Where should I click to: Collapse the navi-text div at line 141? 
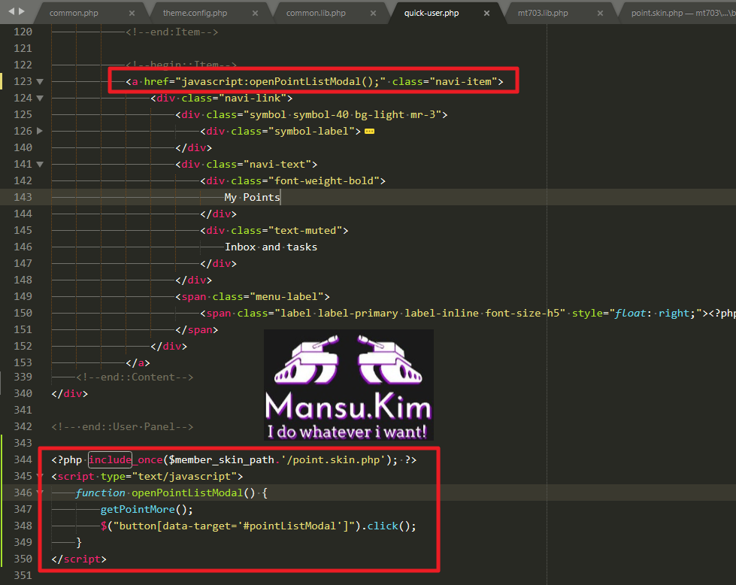coord(40,164)
